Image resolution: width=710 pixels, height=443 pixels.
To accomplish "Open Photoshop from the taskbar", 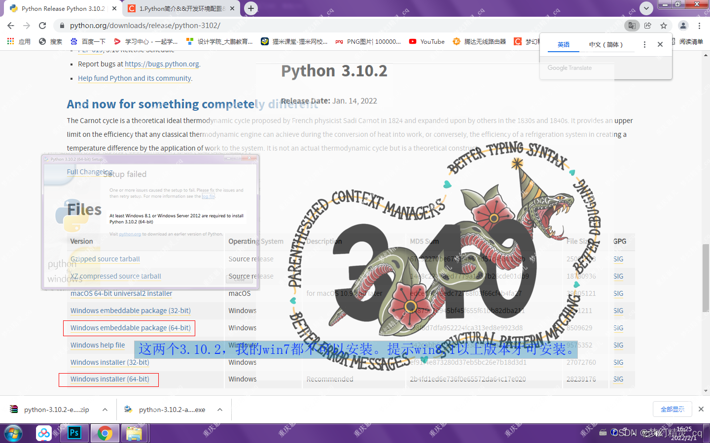I will coord(74,433).
